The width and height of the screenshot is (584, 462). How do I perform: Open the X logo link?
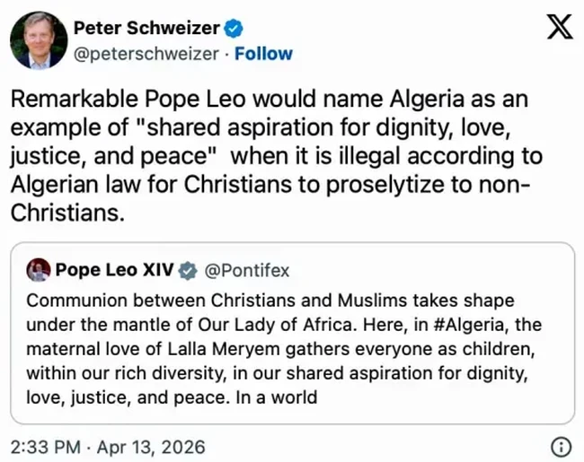coord(557,29)
